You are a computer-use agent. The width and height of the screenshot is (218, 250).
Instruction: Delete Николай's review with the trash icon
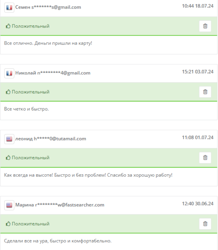click(205, 92)
